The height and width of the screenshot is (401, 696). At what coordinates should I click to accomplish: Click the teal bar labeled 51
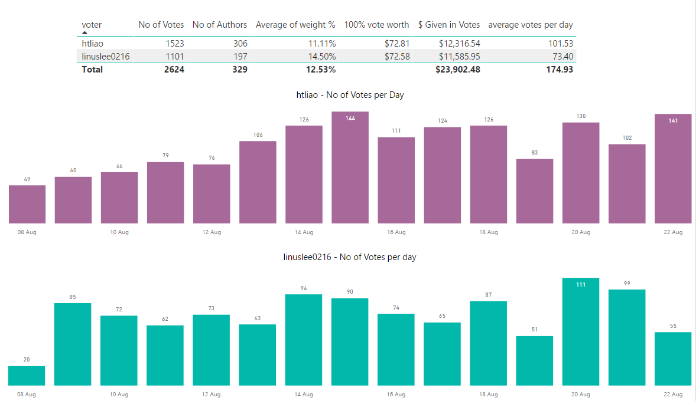tap(535, 361)
